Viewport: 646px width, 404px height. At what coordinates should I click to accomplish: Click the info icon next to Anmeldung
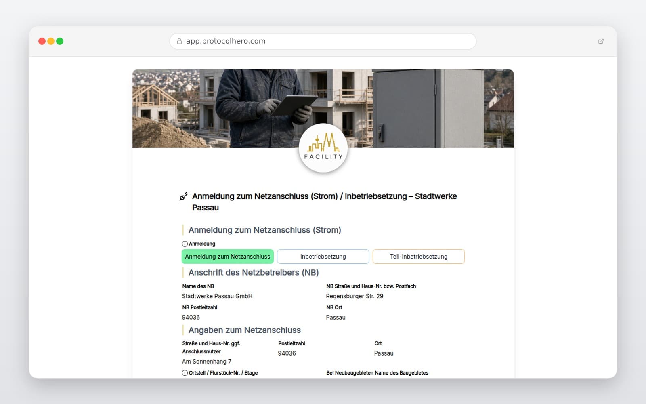[x=185, y=244]
